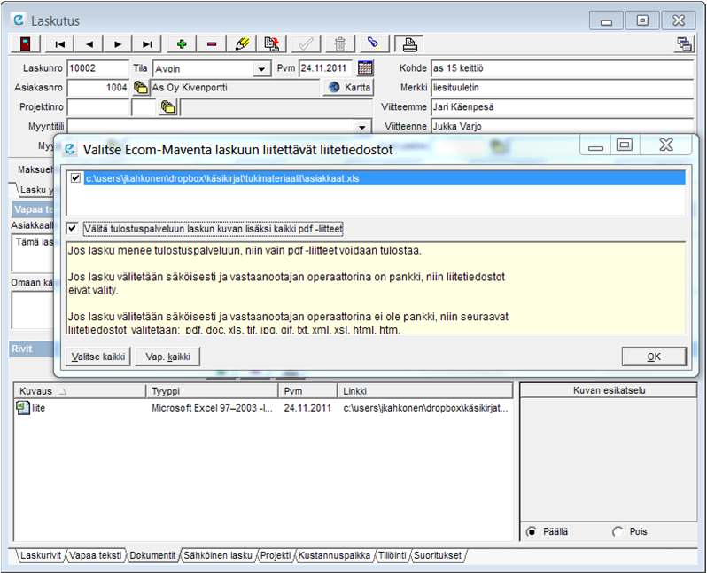Sort documents by Kuvaus column header
Image resolution: width=707 pixels, height=573 pixels.
[80, 391]
